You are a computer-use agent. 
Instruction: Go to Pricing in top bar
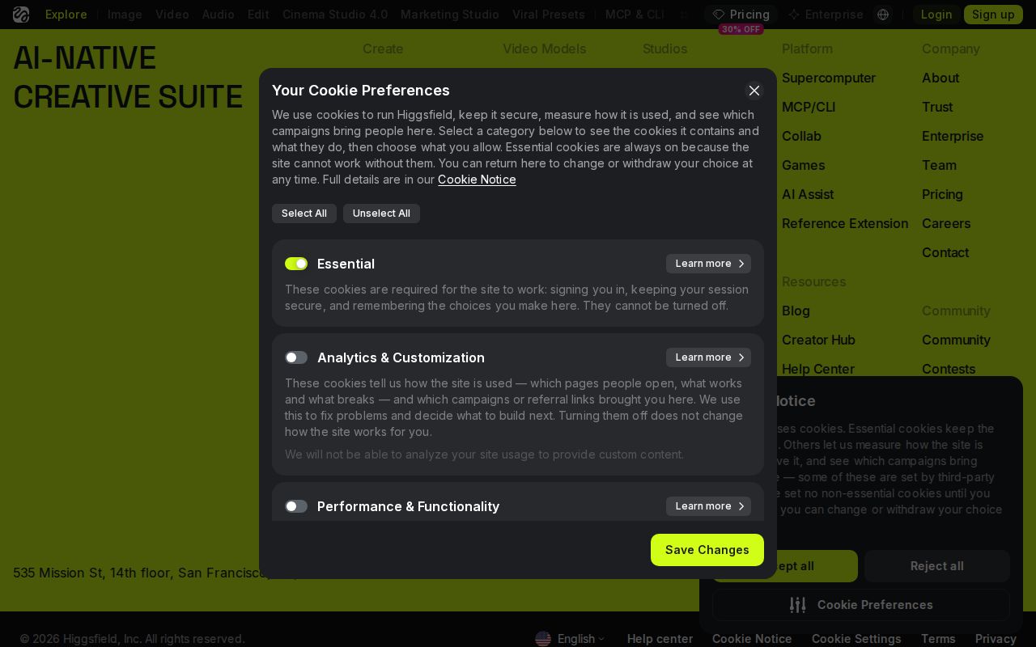coord(741,15)
